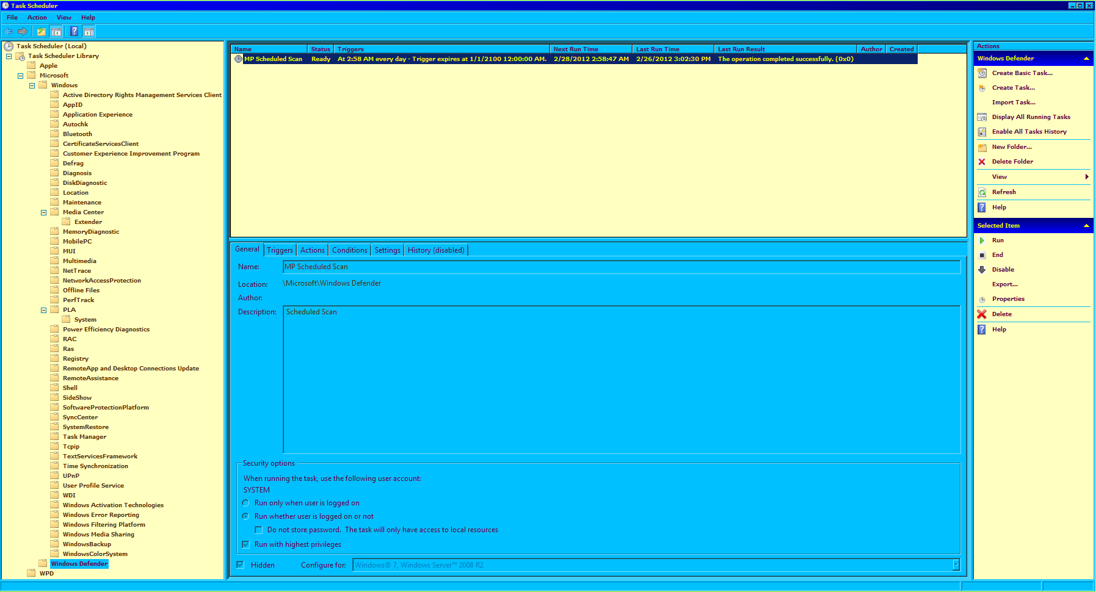Image resolution: width=1096 pixels, height=592 pixels.
Task: Switch to the History (disabled) tab
Action: pyautogui.click(x=436, y=250)
